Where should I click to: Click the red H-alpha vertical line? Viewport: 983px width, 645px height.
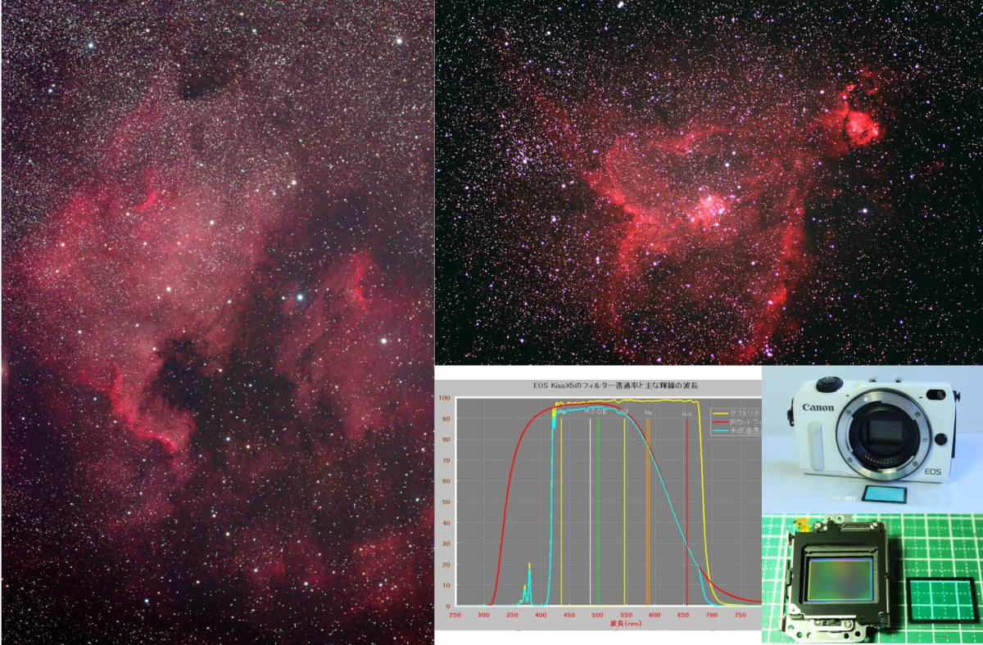pyautogui.click(x=686, y=507)
